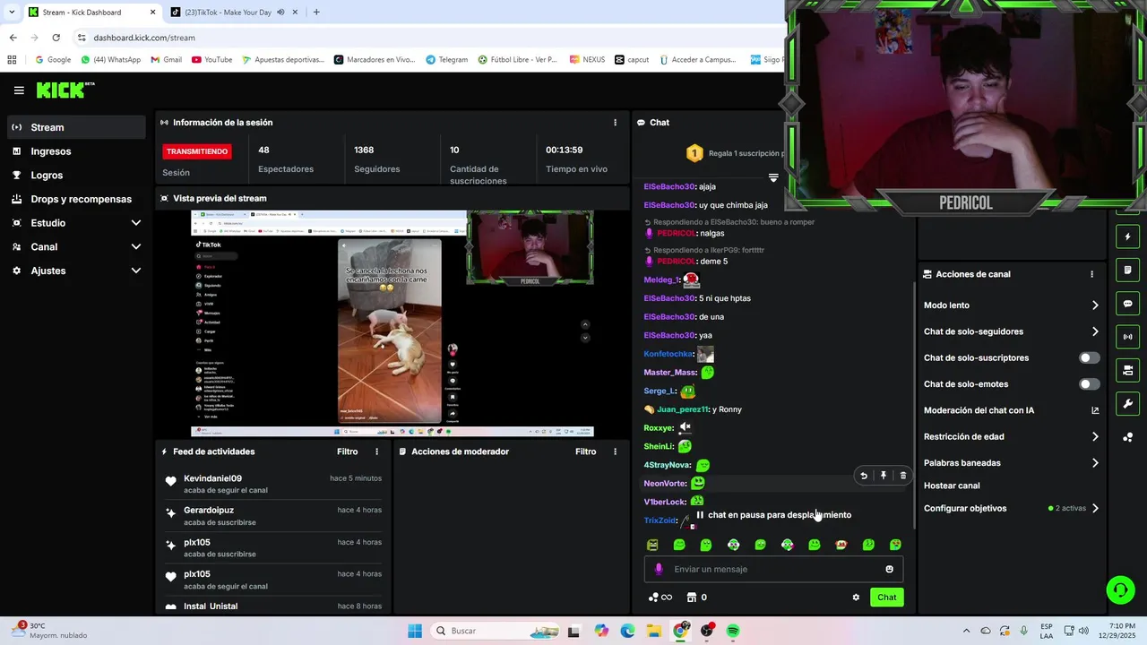
Task: Undo the hovered NeonVorte chat message
Action: [x=864, y=476]
